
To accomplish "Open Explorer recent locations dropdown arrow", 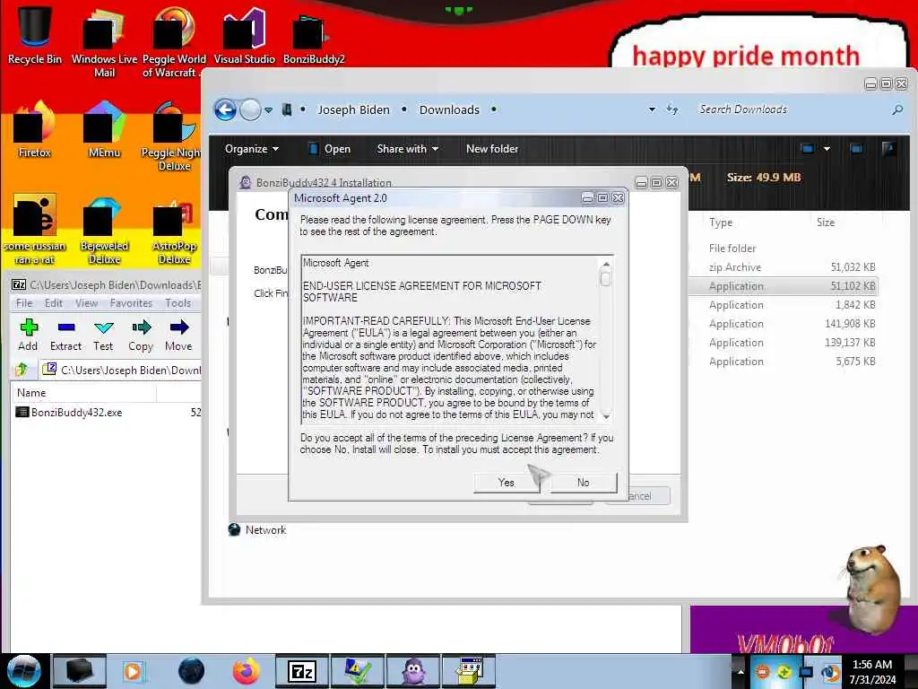I will (x=268, y=109).
